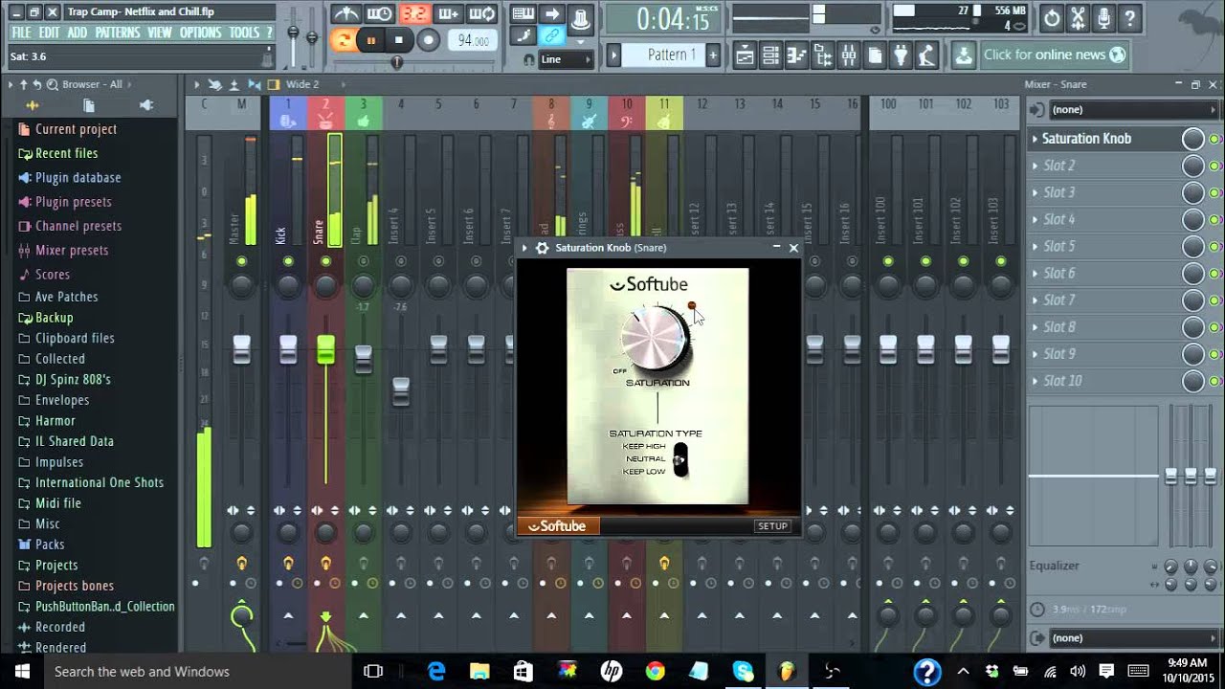Image resolution: width=1225 pixels, height=689 pixels.
Task: Mute the Kick track green light
Action: (x=288, y=261)
